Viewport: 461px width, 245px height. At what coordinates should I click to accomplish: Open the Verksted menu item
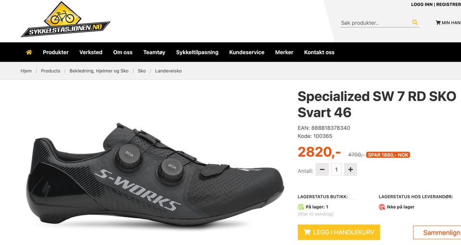(x=91, y=52)
